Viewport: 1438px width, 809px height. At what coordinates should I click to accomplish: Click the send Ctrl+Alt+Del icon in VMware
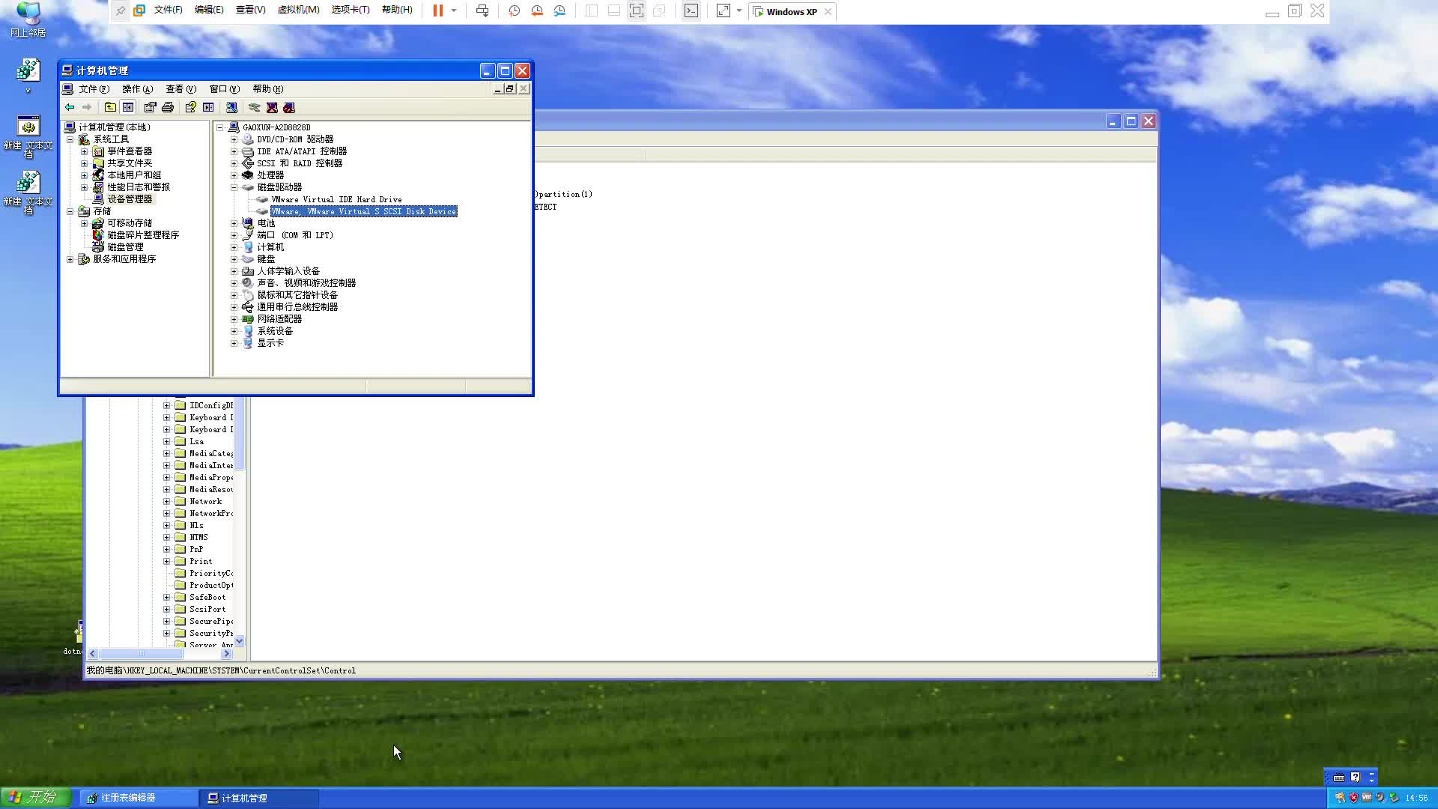482,10
